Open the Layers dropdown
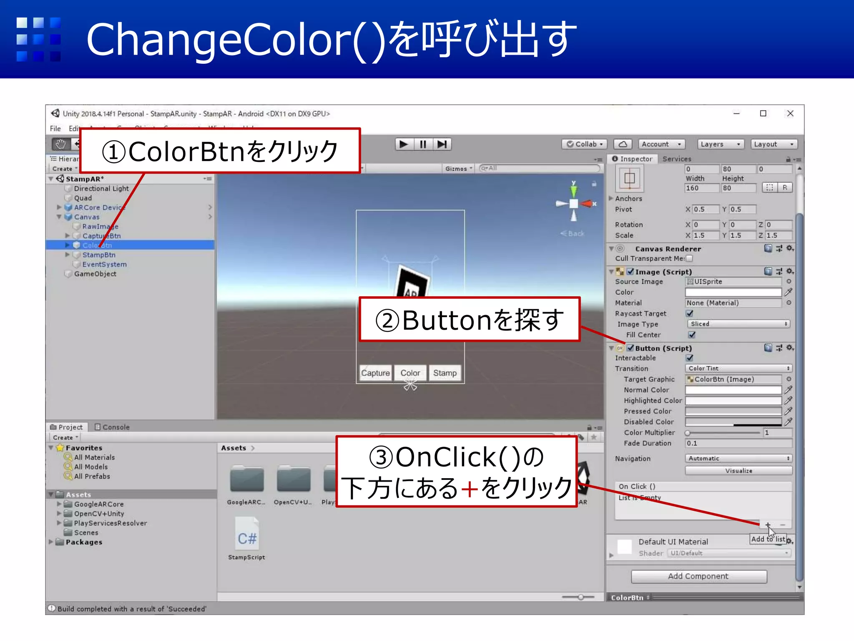 tap(721, 144)
